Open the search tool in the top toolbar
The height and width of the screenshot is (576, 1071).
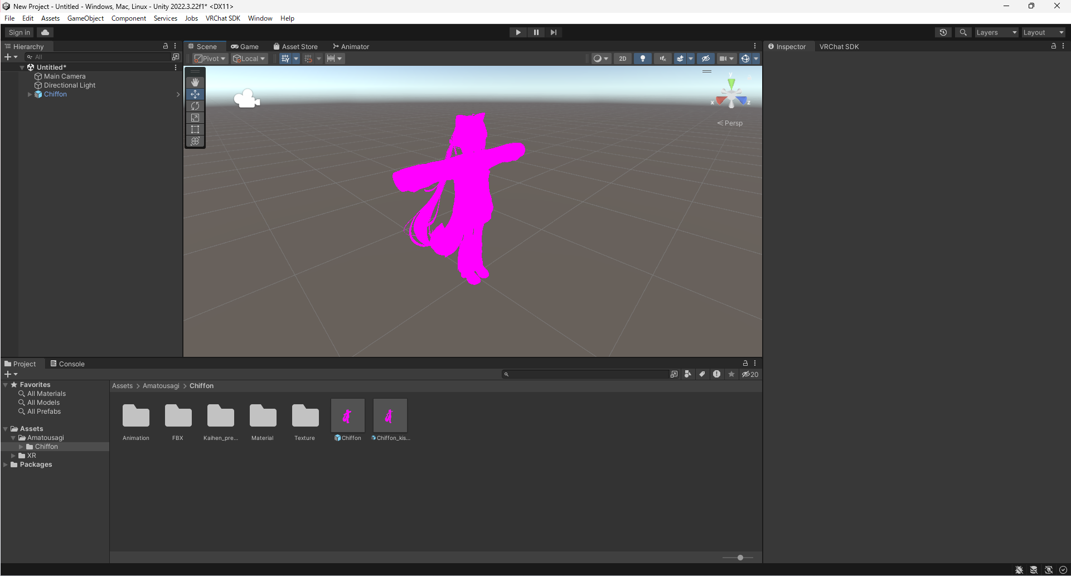963,32
